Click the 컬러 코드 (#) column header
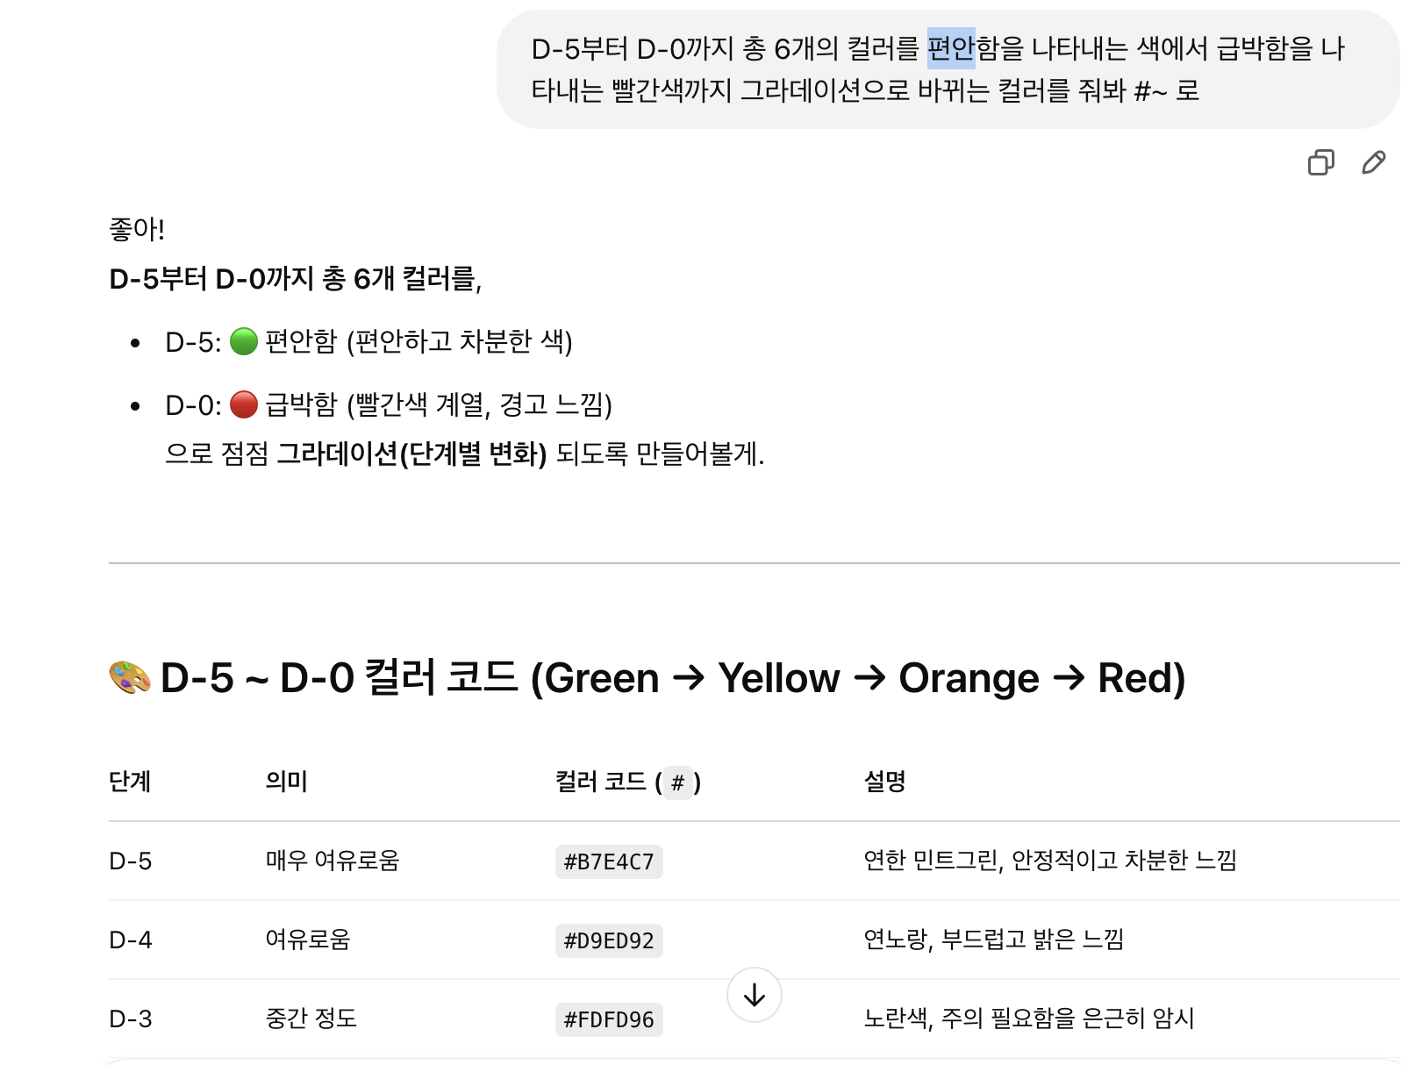1402x1065 pixels. coord(628,781)
